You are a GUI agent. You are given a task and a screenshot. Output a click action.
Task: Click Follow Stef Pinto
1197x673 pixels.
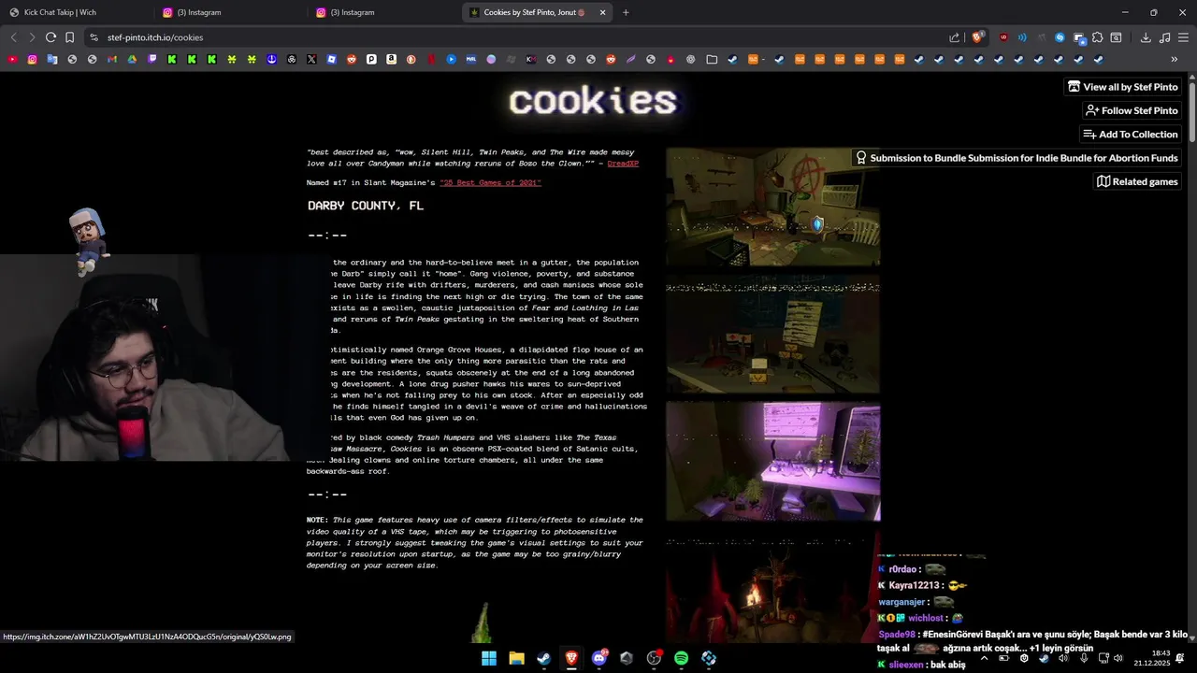click(x=1132, y=110)
